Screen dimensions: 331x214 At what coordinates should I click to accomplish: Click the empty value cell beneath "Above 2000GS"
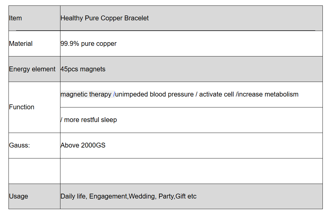click(191, 171)
